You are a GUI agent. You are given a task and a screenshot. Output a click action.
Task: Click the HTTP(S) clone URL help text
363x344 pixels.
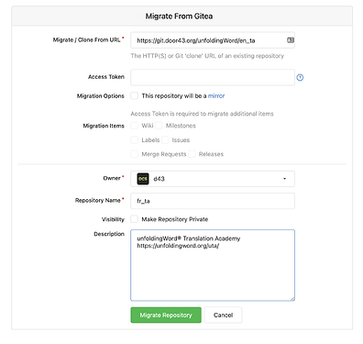pos(207,56)
